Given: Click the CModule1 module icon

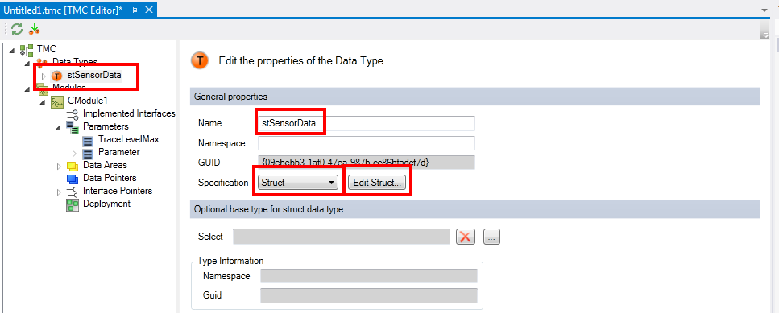Looking at the screenshot, I should [x=57, y=101].
